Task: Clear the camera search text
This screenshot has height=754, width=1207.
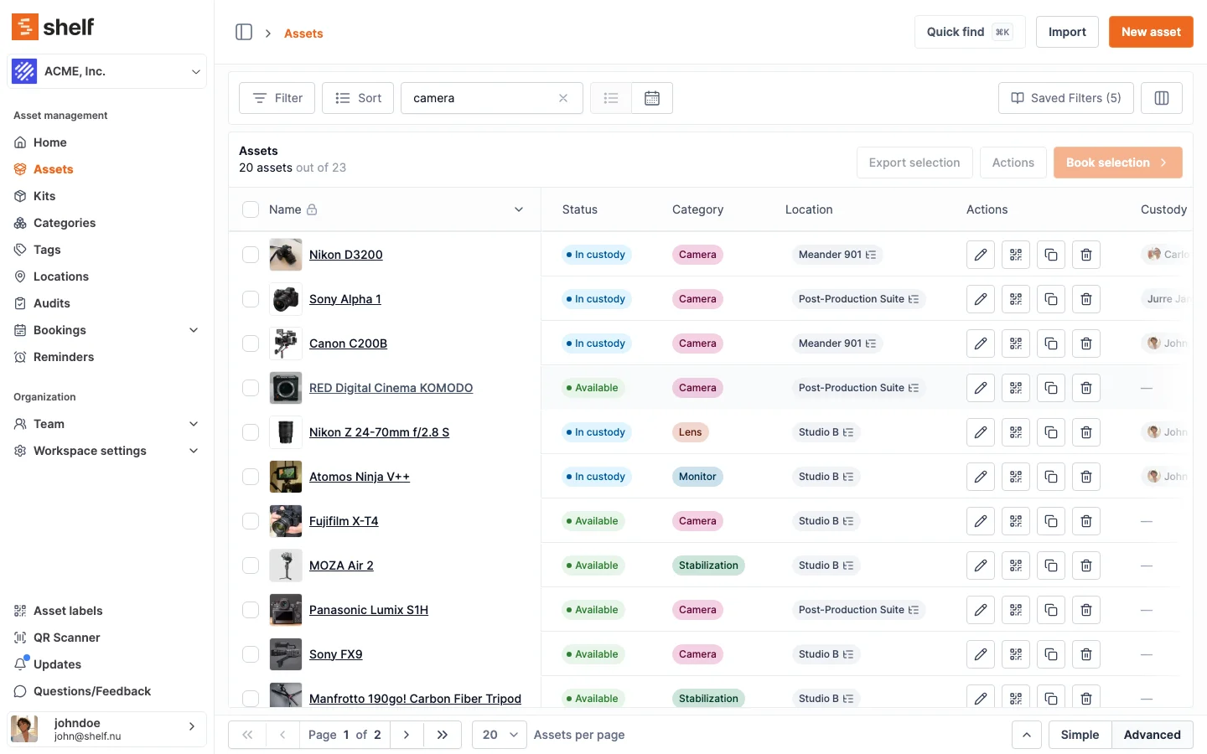Action: point(563,98)
